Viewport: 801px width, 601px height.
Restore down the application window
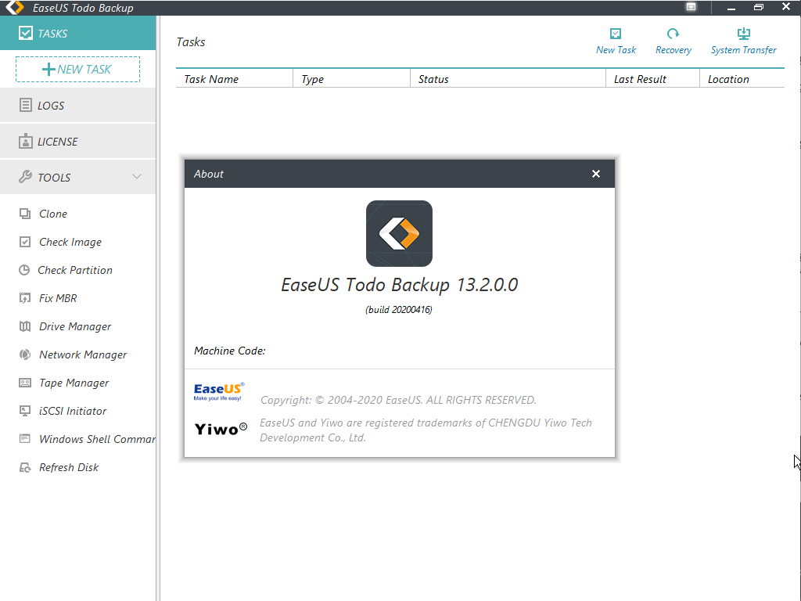click(x=759, y=7)
